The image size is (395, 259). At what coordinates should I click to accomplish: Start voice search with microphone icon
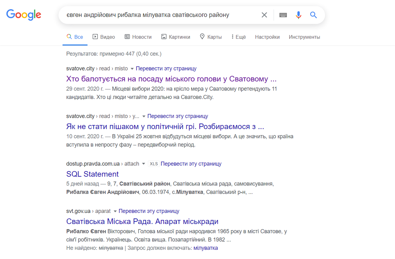click(x=298, y=15)
